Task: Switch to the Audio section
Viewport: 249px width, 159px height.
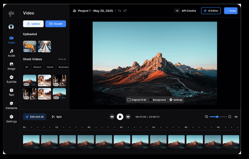Action: (x=11, y=53)
